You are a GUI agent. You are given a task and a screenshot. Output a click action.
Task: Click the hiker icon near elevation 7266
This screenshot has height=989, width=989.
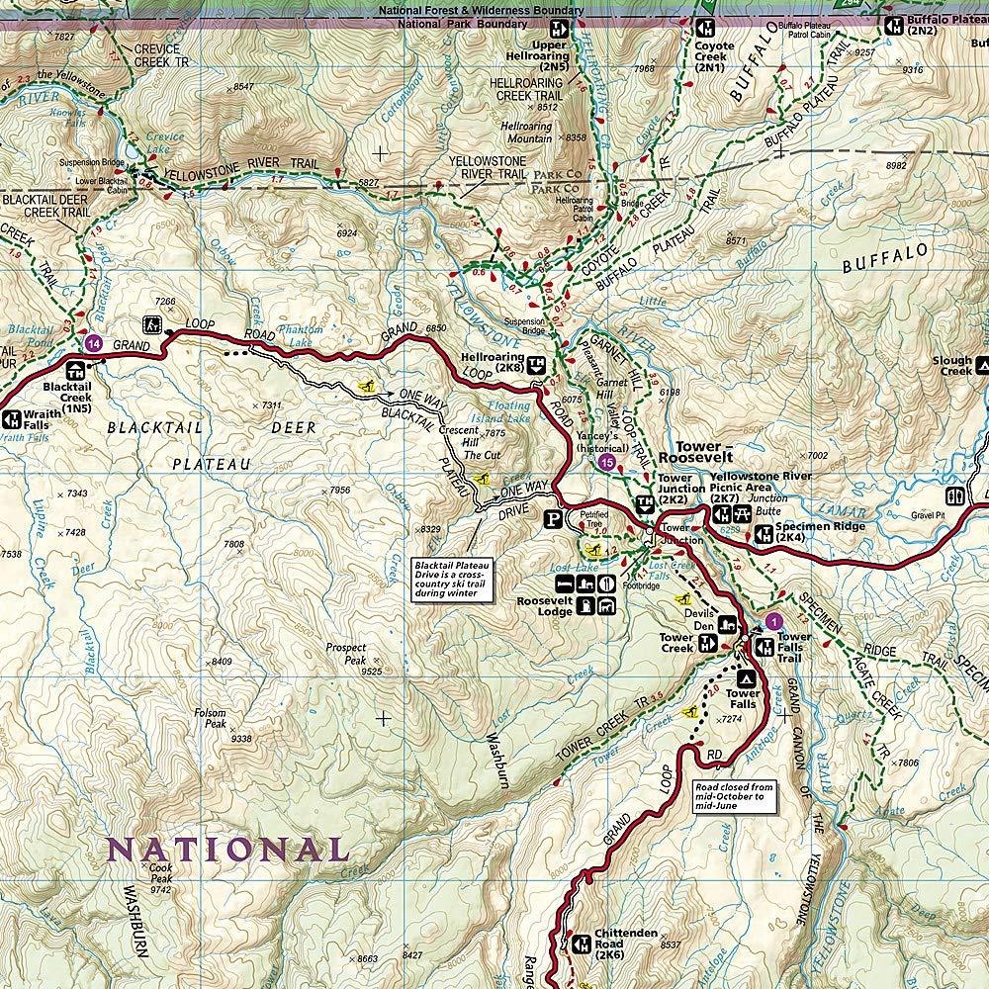point(152,324)
